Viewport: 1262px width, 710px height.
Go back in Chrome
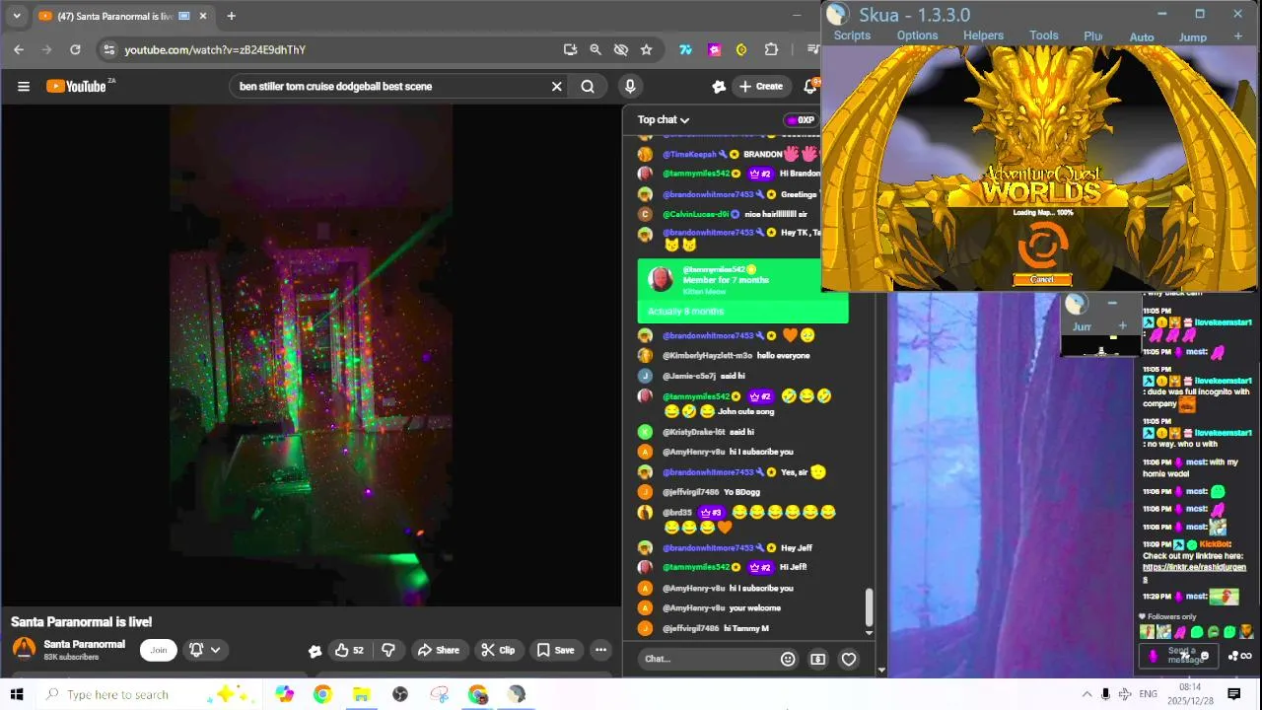point(19,49)
